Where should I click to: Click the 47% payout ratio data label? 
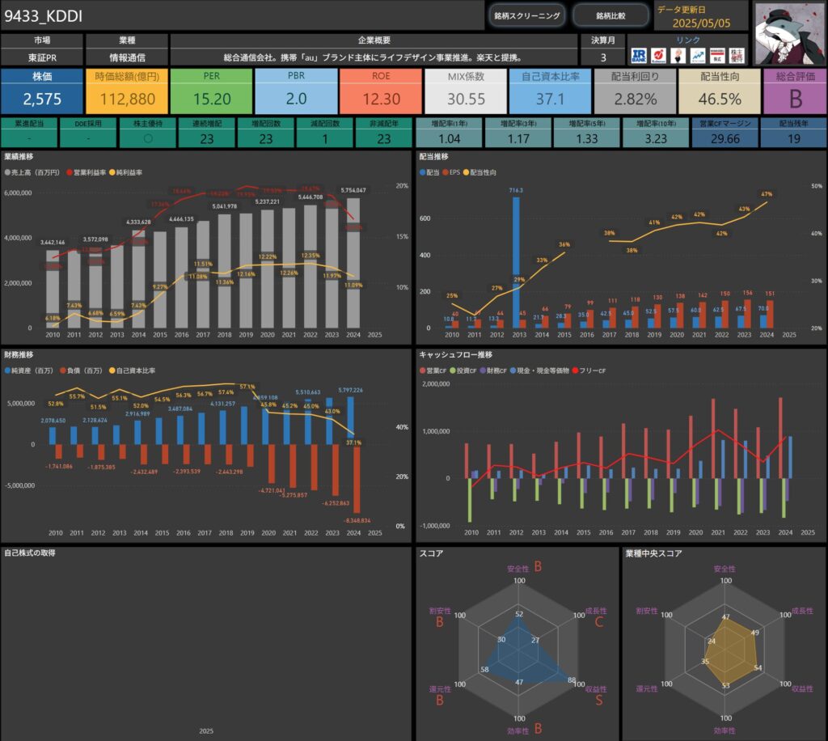tap(767, 194)
